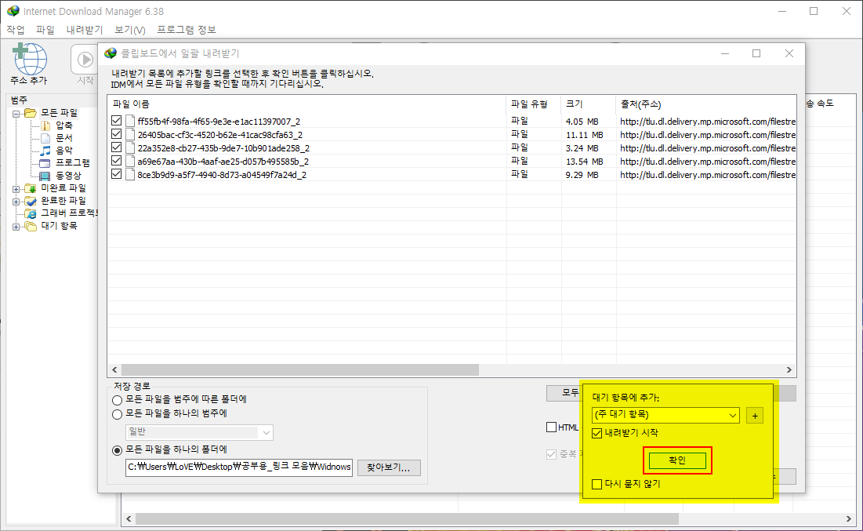Screen dimensions: 863x531
Task: Click the plus button to add queue
Action: pos(755,416)
